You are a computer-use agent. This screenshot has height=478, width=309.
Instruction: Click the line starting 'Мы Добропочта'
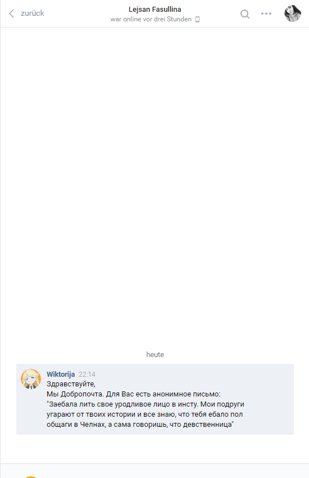[133, 394]
